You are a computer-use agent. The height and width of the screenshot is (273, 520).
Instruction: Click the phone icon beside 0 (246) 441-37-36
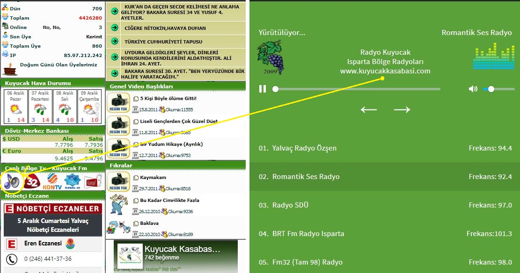pos(12,259)
